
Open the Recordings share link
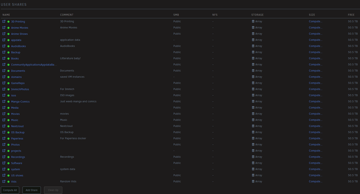(18, 157)
